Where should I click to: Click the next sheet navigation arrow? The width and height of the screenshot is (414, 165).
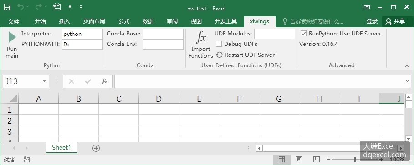click(x=27, y=148)
